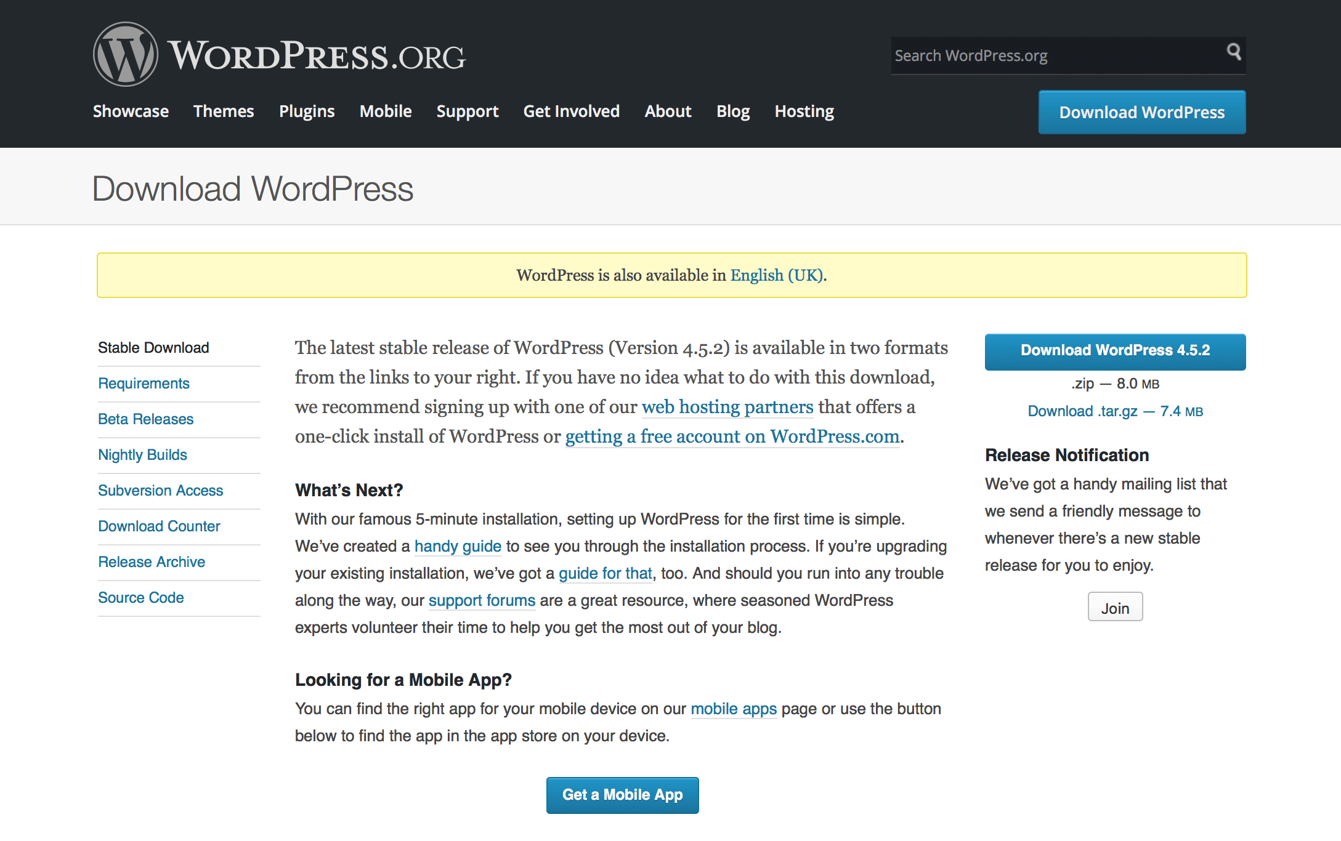Click Download WordPress 4.5.2 button

[x=1114, y=351]
